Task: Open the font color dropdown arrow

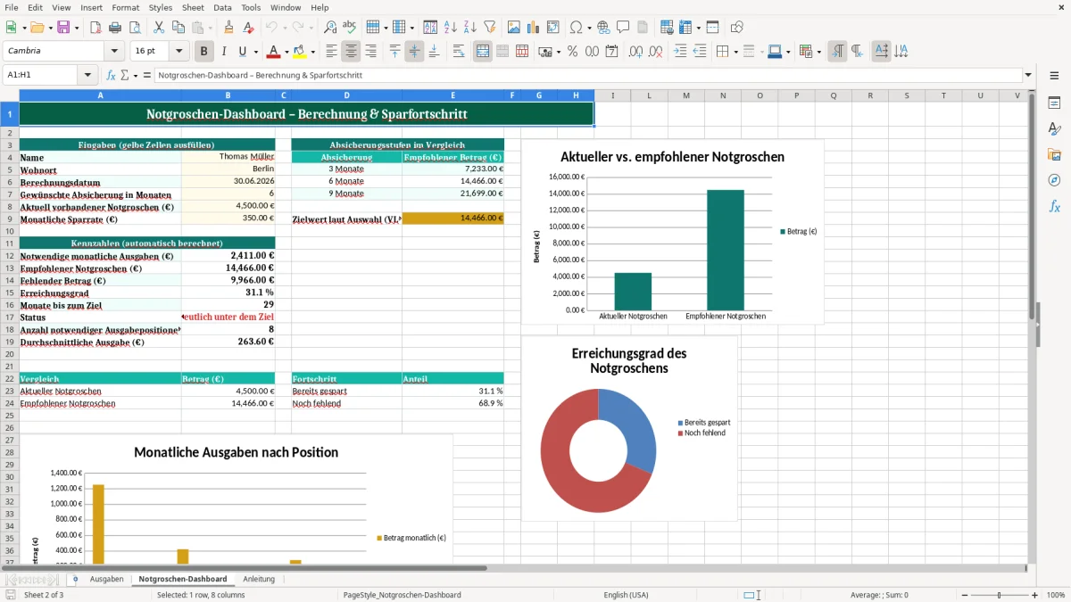Action: [x=286, y=52]
